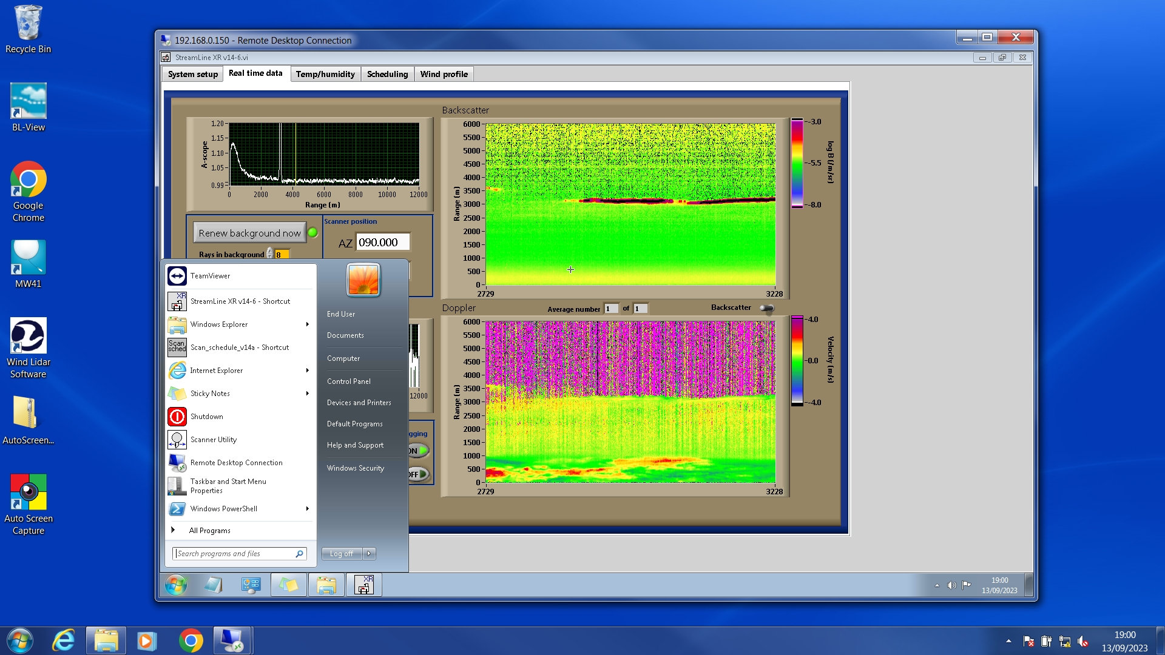
Task: Open the Scan_schedule_v14a shortcut
Action: pos(239,348)
